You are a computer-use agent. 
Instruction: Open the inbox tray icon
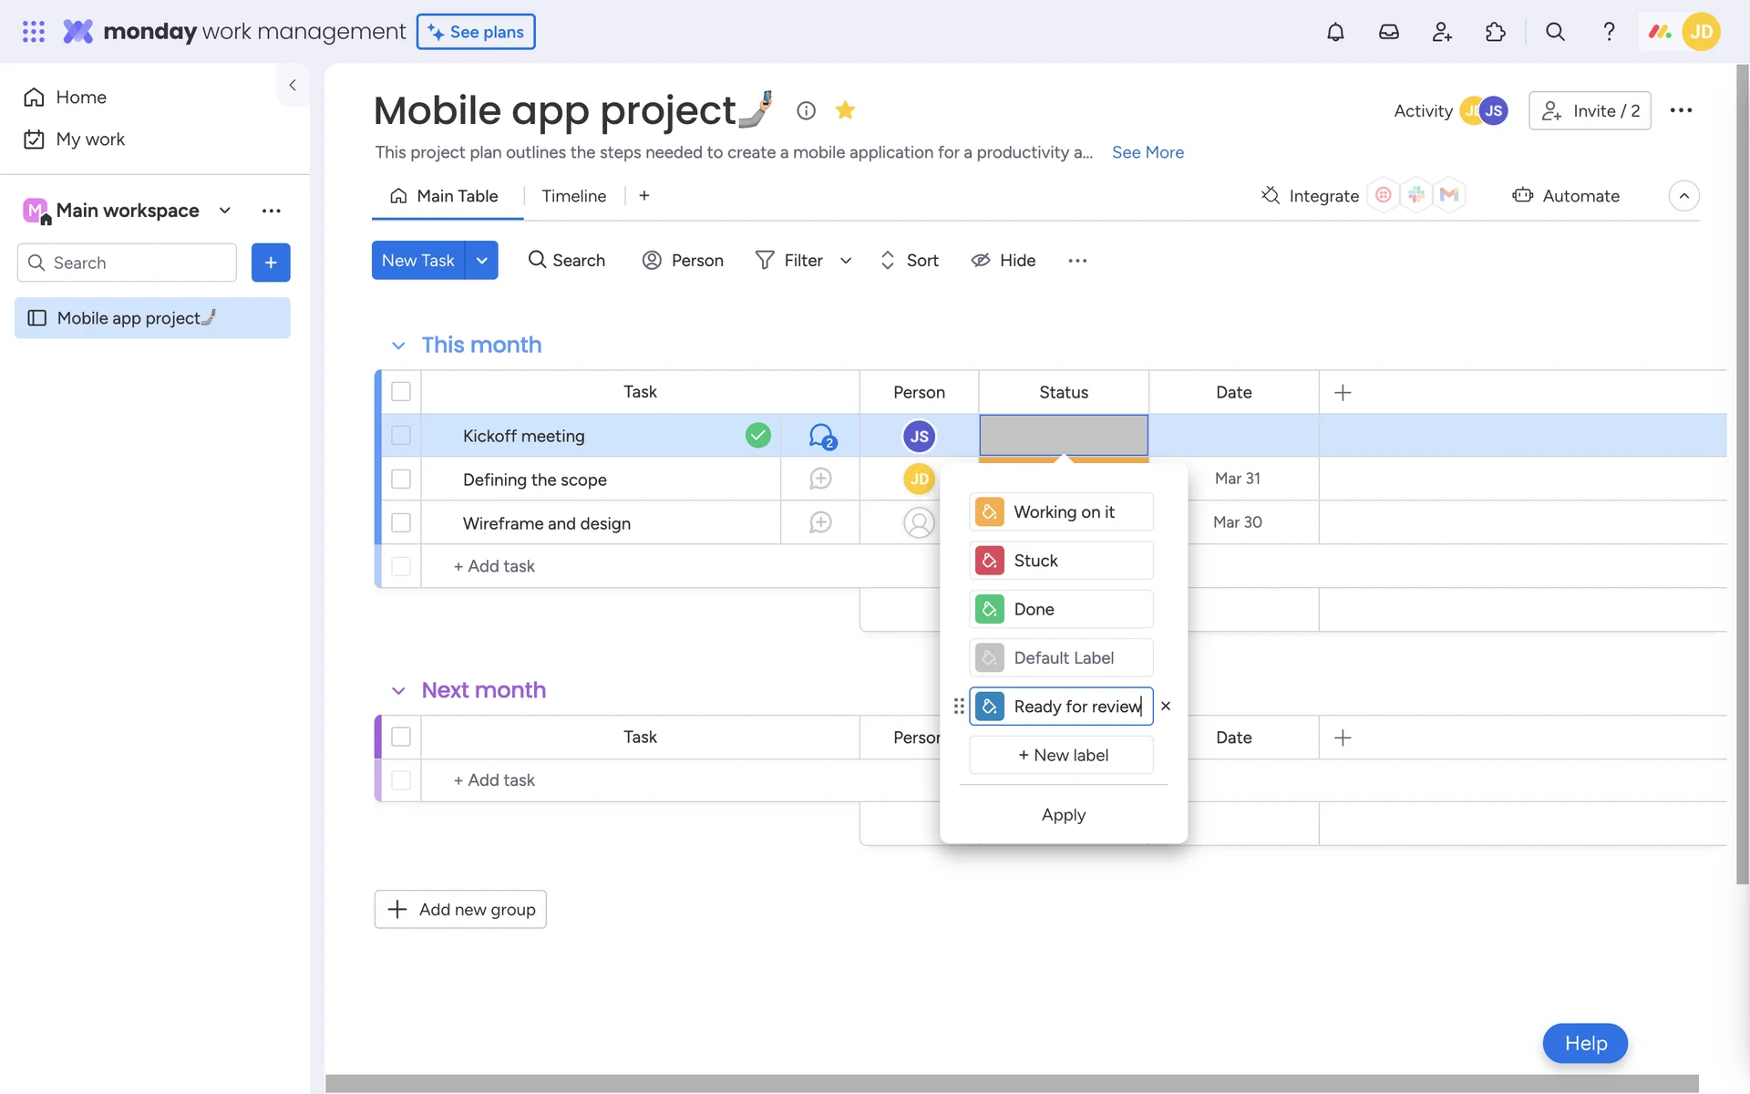[1388, 32]
